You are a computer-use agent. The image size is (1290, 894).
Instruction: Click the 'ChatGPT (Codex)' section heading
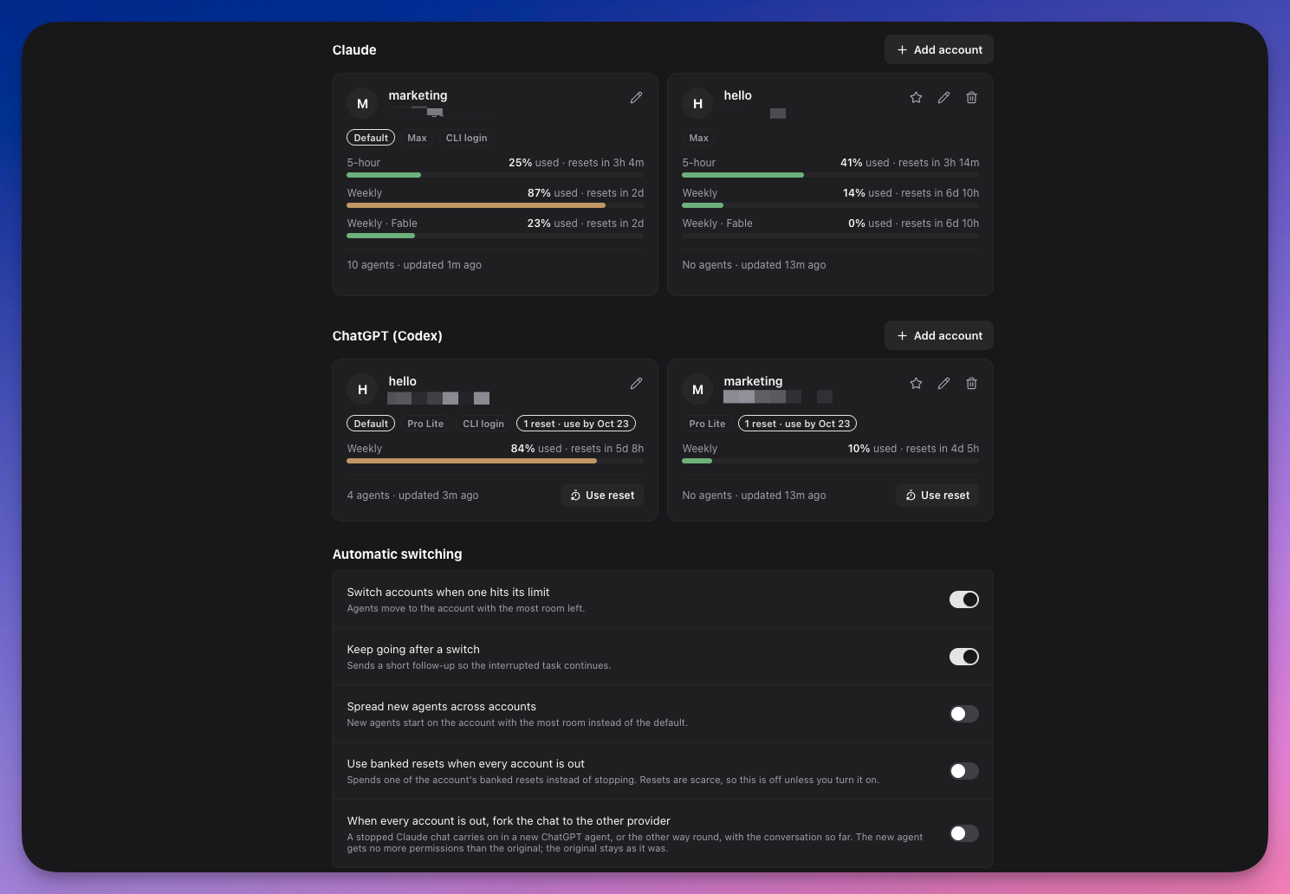(387, 336)
